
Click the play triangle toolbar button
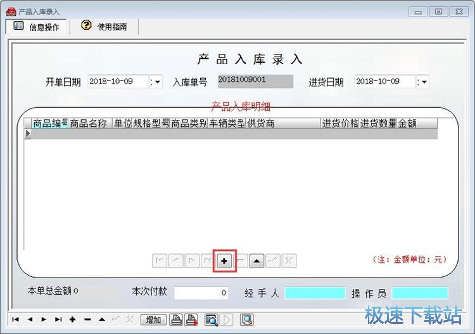coord(227,320)
